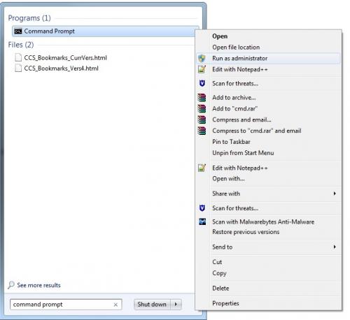Screen dimensions: 350x320
Task: Expand the Share with submenu arrow
Action: 335,194
